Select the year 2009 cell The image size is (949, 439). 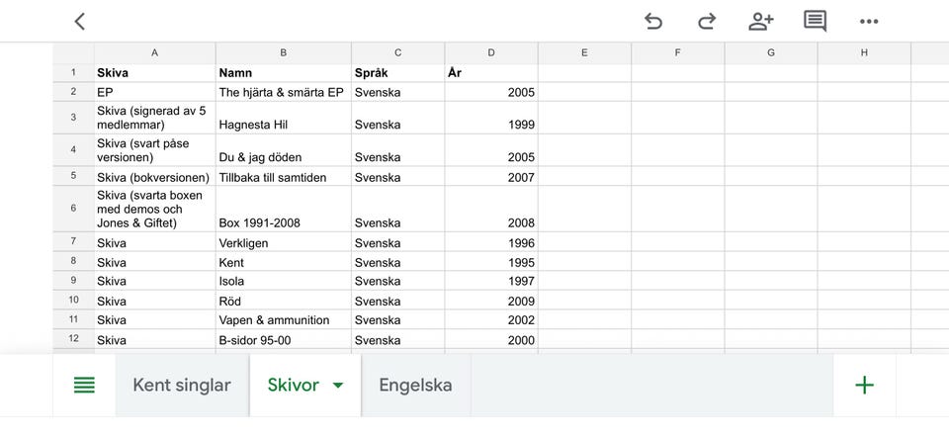pyautogui.click(x=491, y=301)
